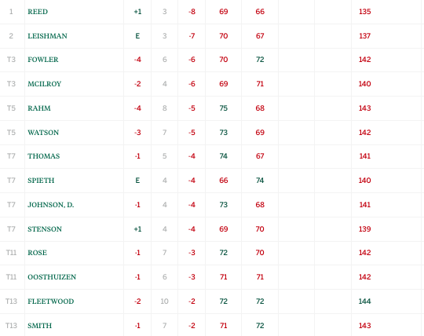Click Spieth's first round score 66
The height and width of the screenshot is (336, 424).
pos(223,181)
